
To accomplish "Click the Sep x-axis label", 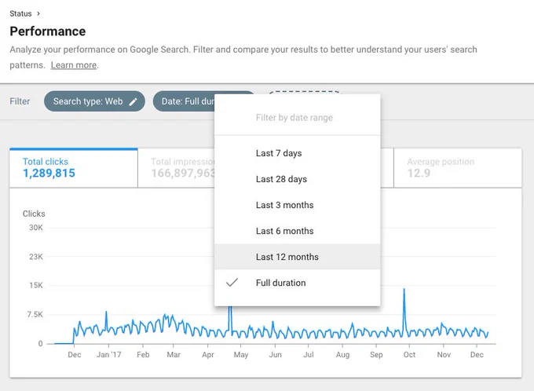I will 376,355.
